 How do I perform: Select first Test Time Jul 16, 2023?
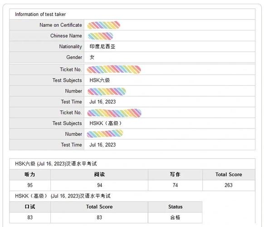(103, 102)
